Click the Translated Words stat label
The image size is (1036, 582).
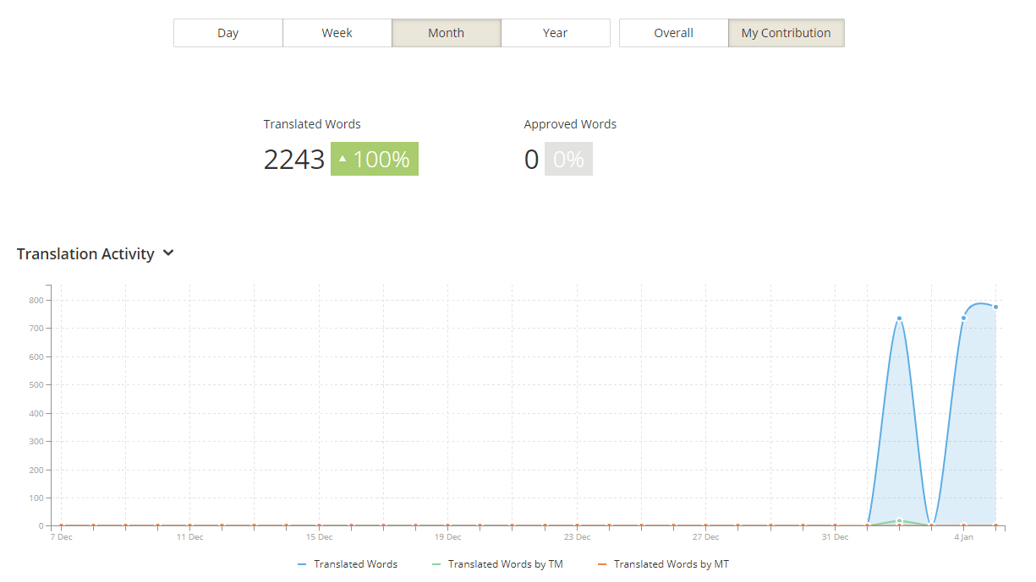(312, 124)
